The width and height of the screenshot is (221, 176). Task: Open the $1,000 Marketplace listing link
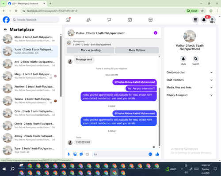pyautogui.click(x=92, y=44)
